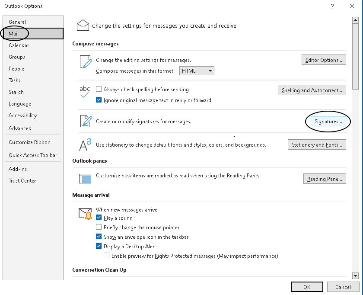Go to the Advanced options category
Viewport: 363px width, 295px height.
click(33, 128)
